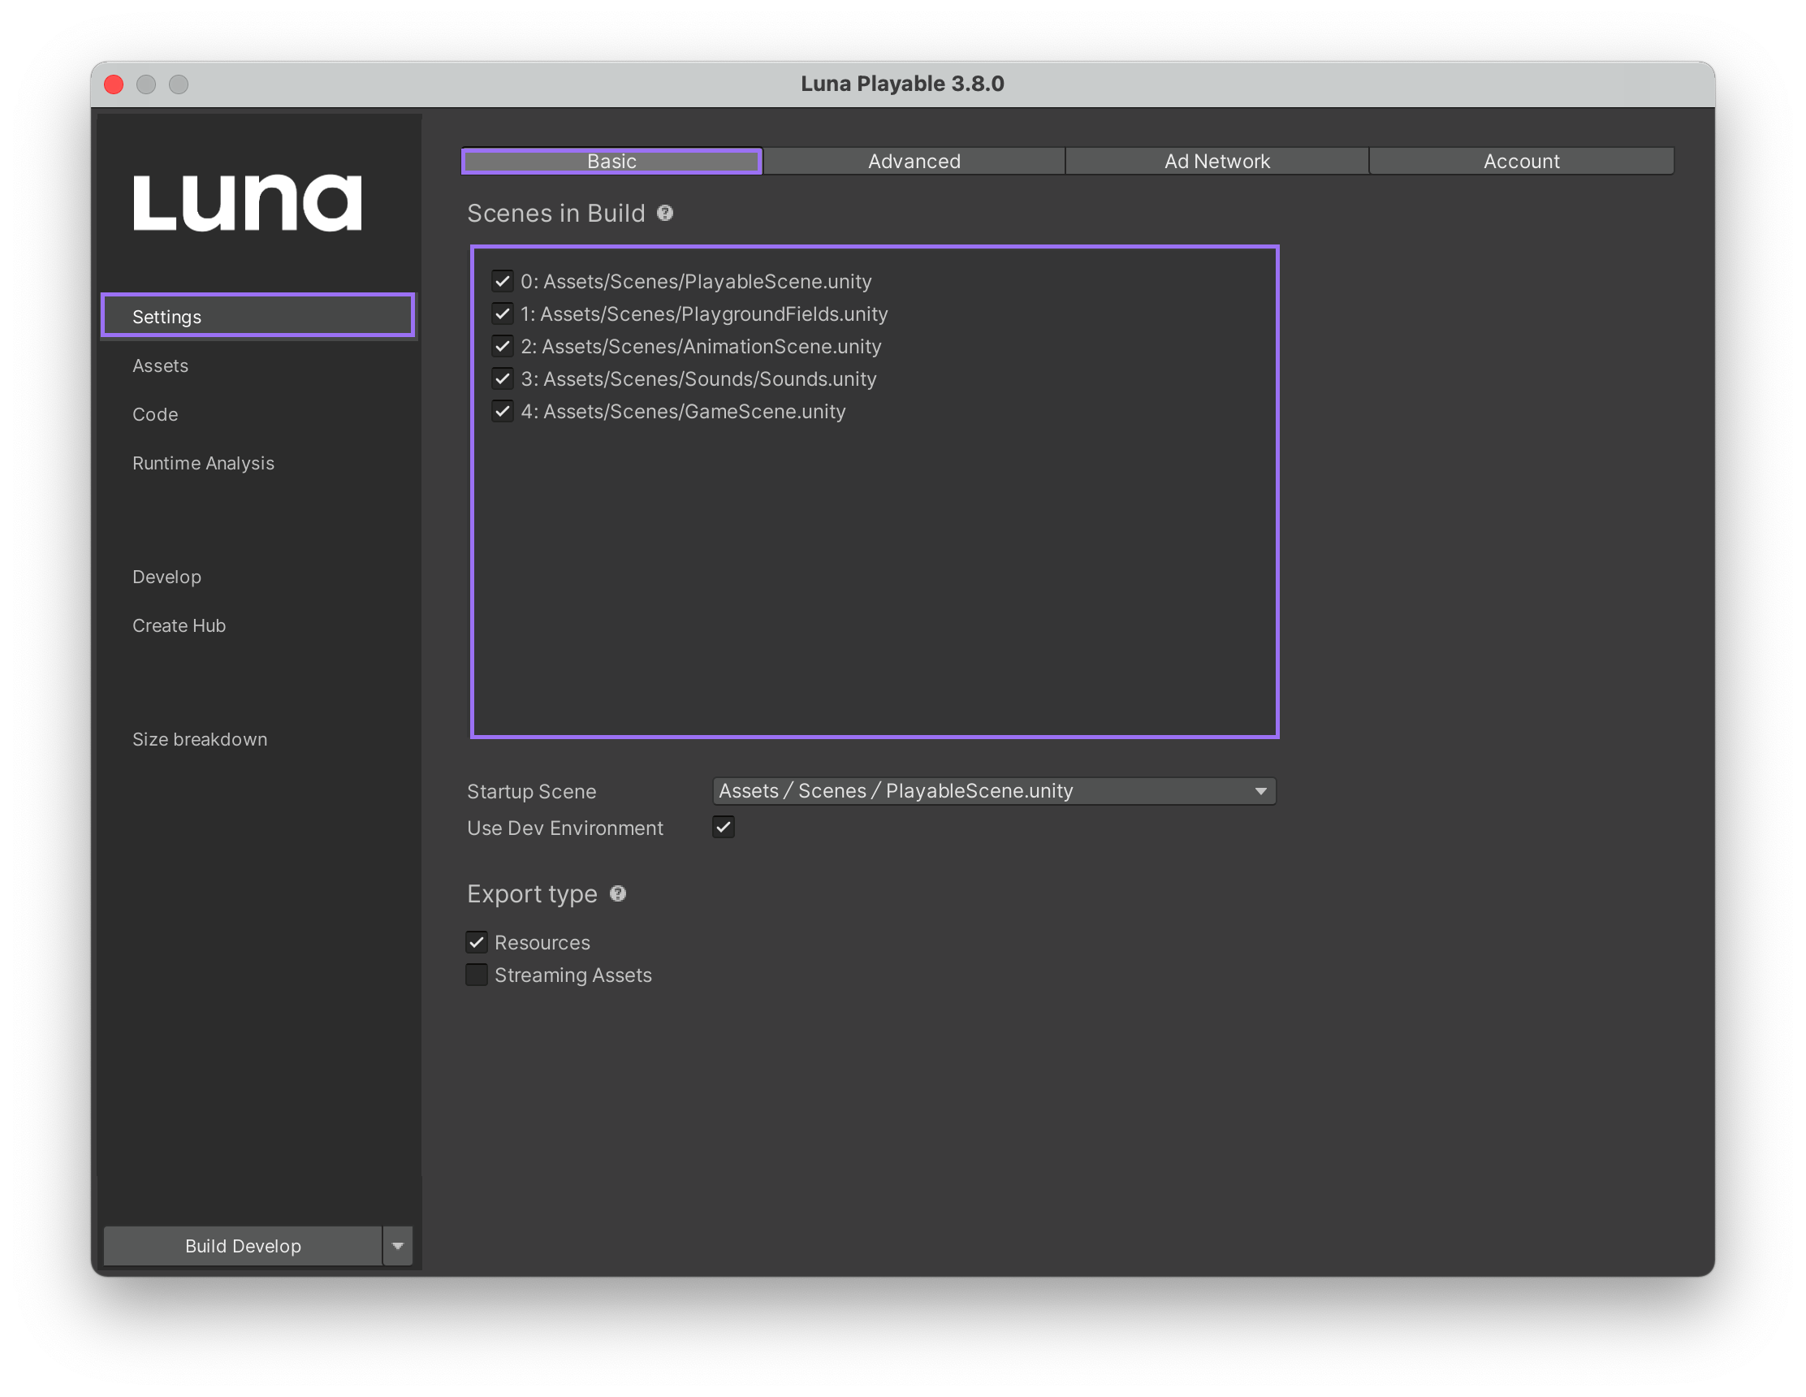Open Assets in the sidebar
Image resolution: width=1806 pixels, height=1397 pixels.
point(161,365)
